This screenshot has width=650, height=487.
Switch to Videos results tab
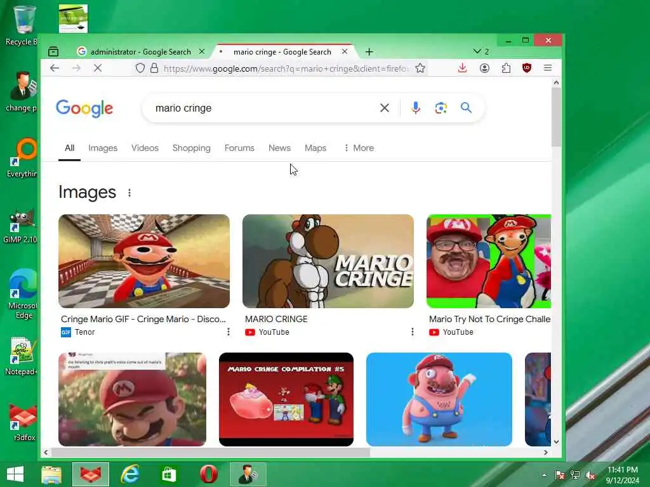coord(145,148)
